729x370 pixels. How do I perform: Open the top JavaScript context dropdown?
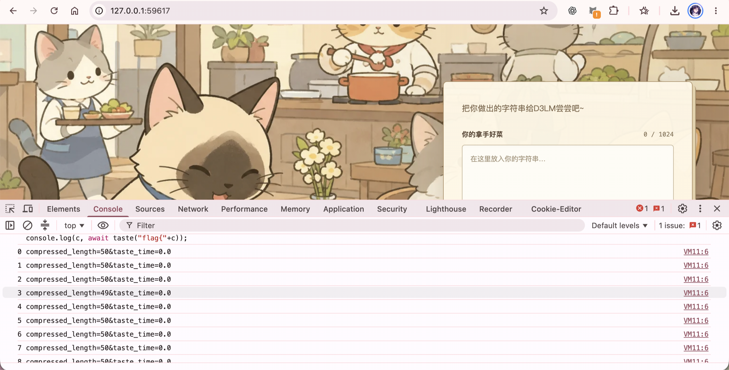74,225
